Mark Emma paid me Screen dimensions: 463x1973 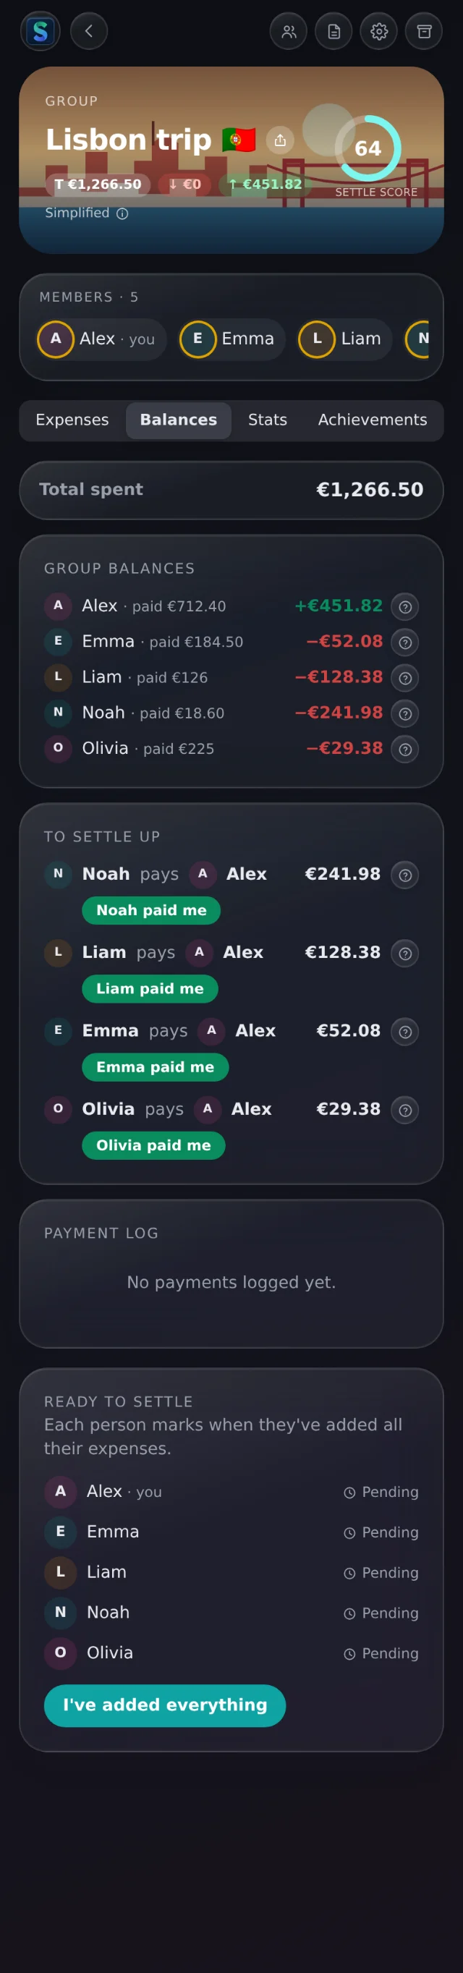pos(156,1067)
